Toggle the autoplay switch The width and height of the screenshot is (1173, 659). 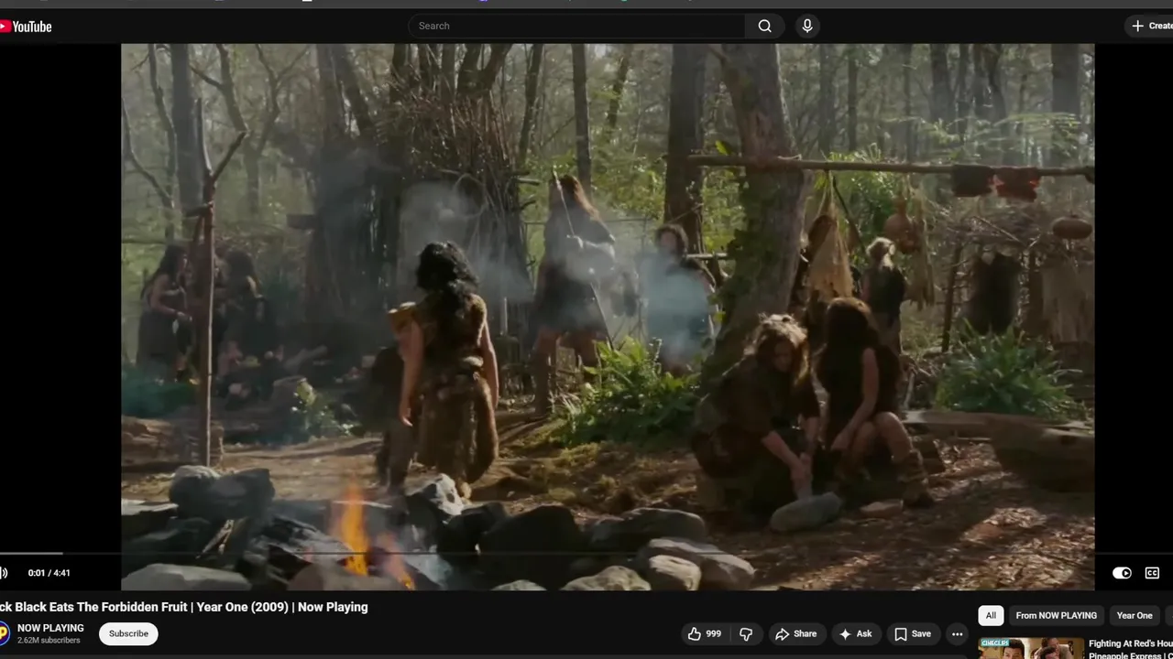coord(1122,573)
